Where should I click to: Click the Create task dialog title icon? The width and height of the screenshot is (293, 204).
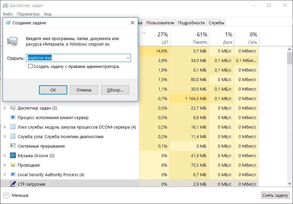(x=8, y=23)
